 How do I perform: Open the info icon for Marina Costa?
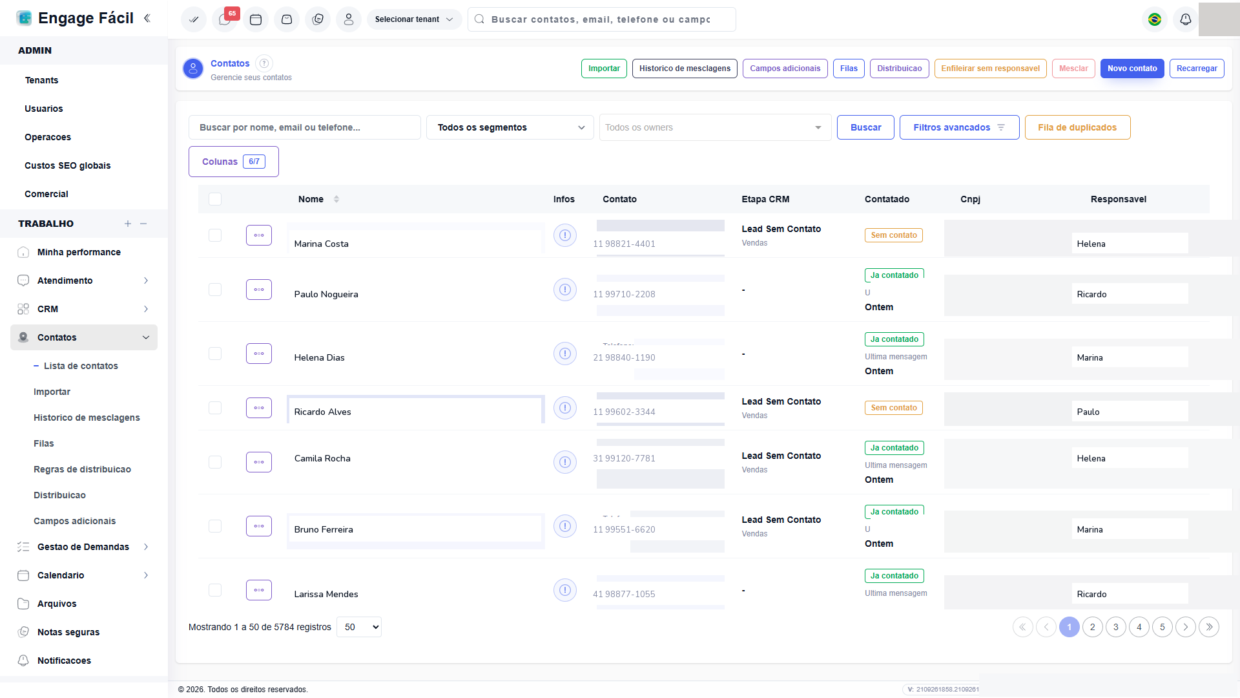(x=565, y=235)
